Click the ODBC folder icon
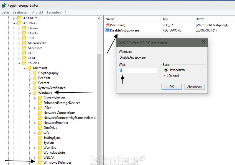 point(24,53)
